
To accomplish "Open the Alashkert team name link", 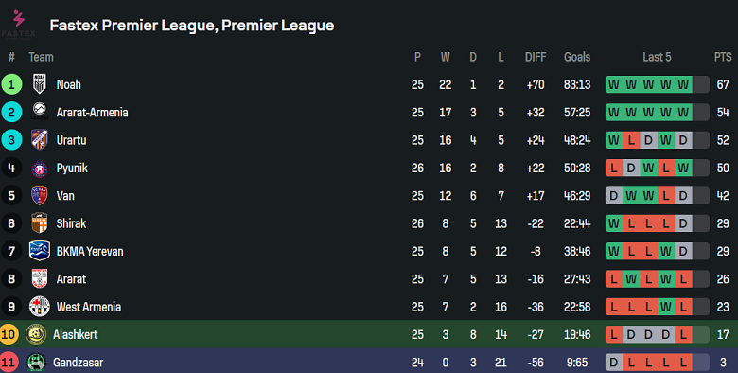I will [76, 335].
